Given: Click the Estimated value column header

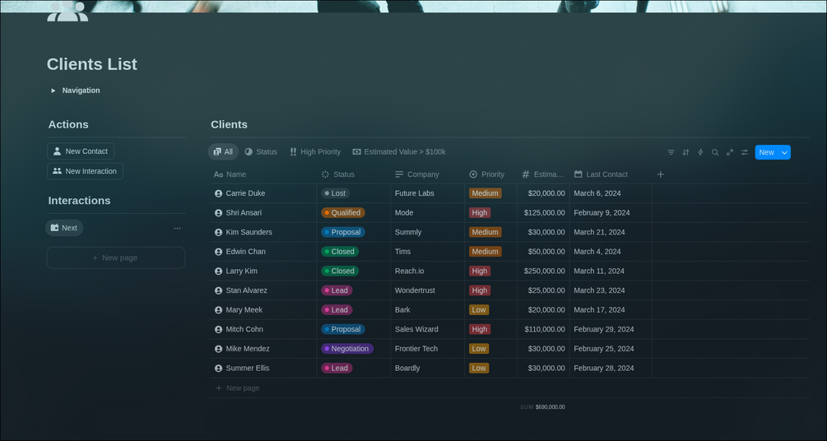Looking at the screenshot, I should pyautogui.click(x=543, y=174).
